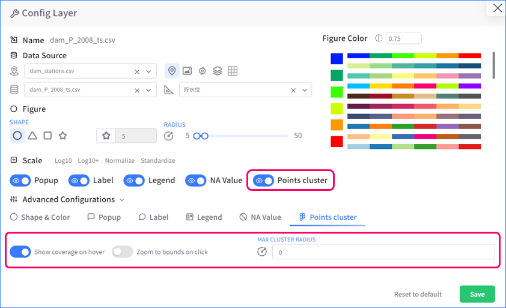The image size is (506, 308).
Task: Disable Show coverage on hover
Action: click(20, 252)
